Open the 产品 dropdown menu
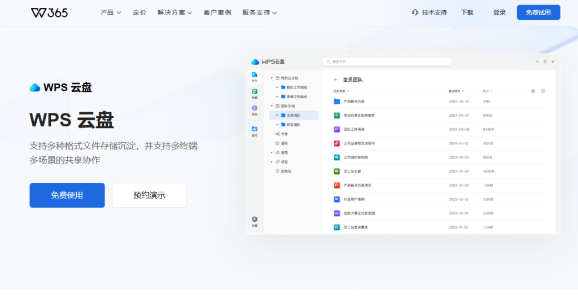 111,12
